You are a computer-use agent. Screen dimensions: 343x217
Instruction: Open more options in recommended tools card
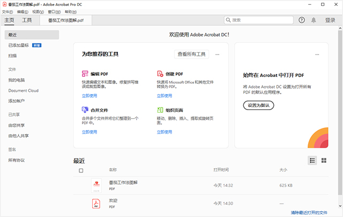(x=217, y=54)
